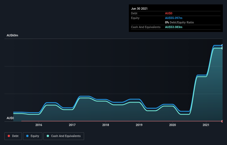Click the 2020 axis label
The height and width of the screenshot is (145, 227).
[173, 125]
